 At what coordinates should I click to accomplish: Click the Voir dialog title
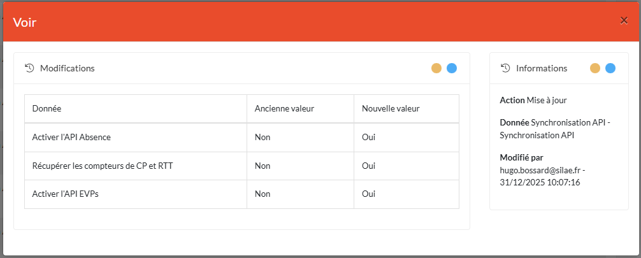tap(25, 22)
